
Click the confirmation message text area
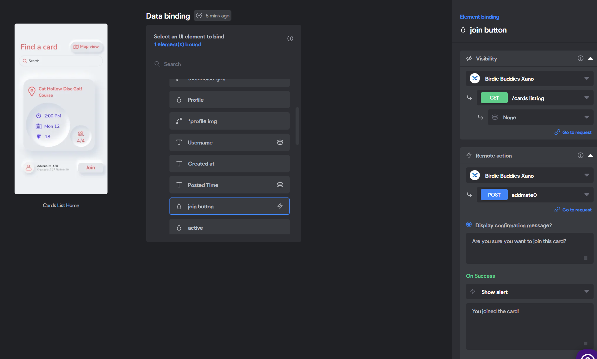(529, 248)
